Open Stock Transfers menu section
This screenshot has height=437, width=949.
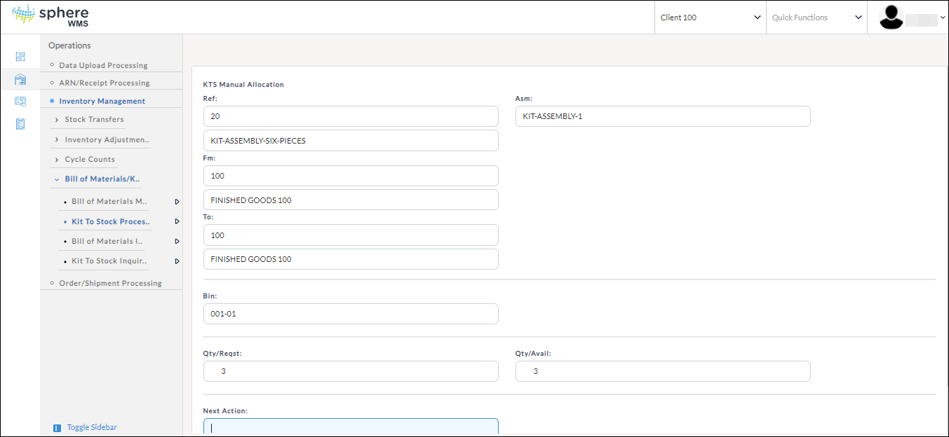(94, 120)
